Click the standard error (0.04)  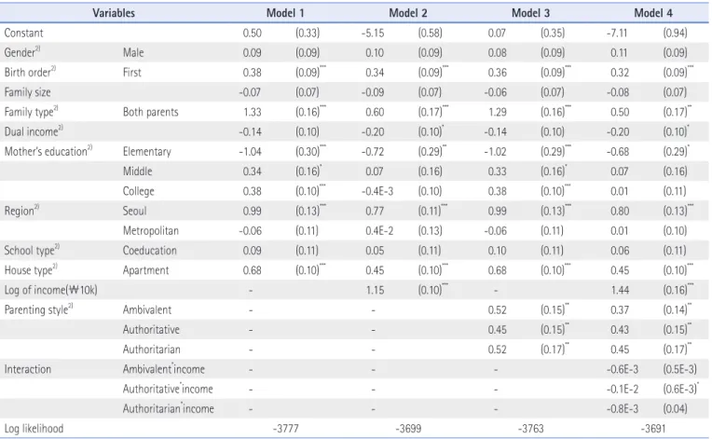[x=675, y=408]
